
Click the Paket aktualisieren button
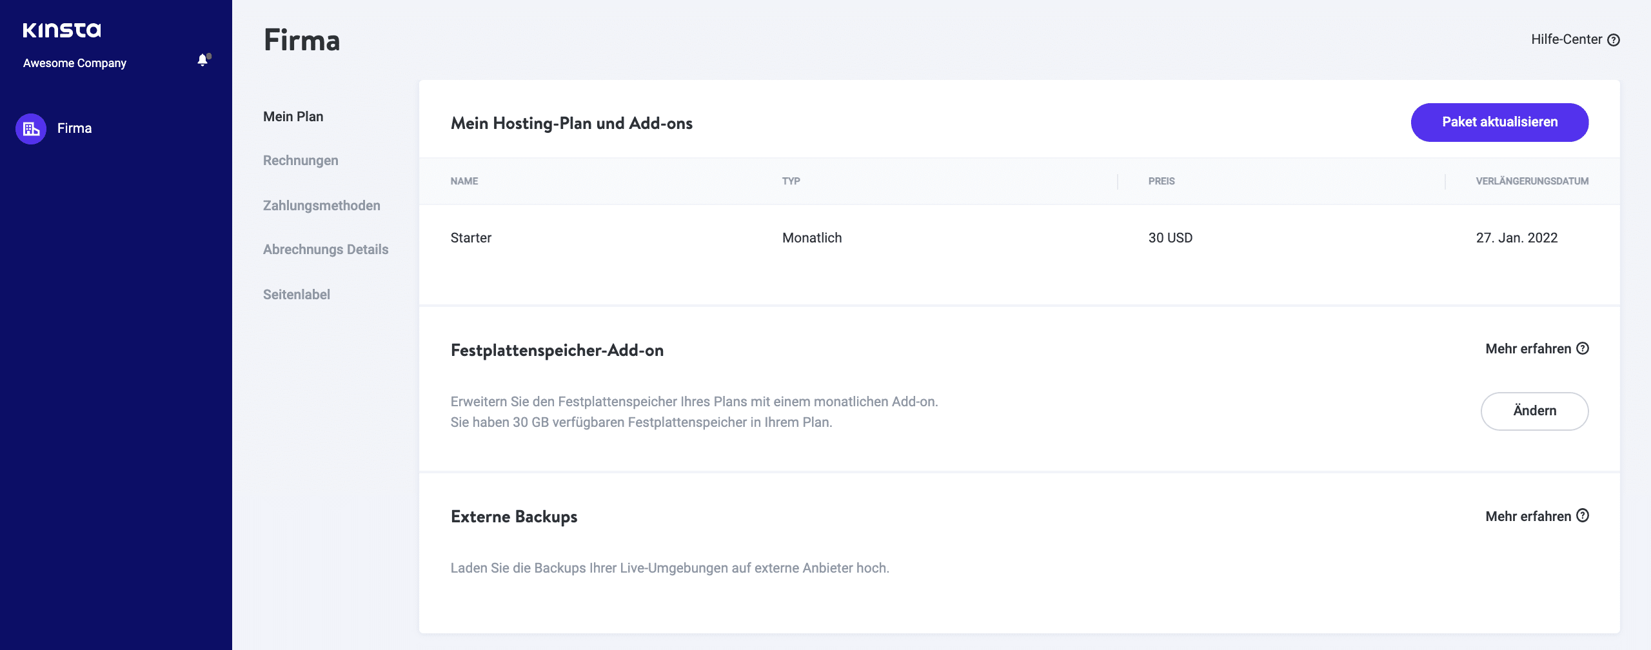(1500, 122)
